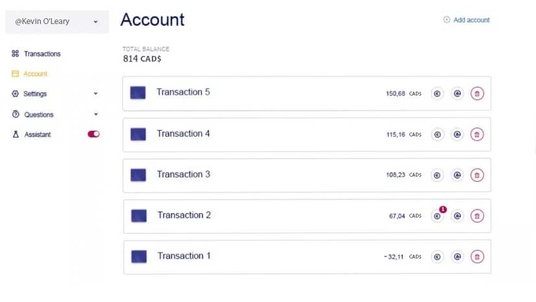The height and width of the screenshot is (302, 536).
Task: Remove Transaction 3 using the trash icon
Action: [x=477, y=175]
